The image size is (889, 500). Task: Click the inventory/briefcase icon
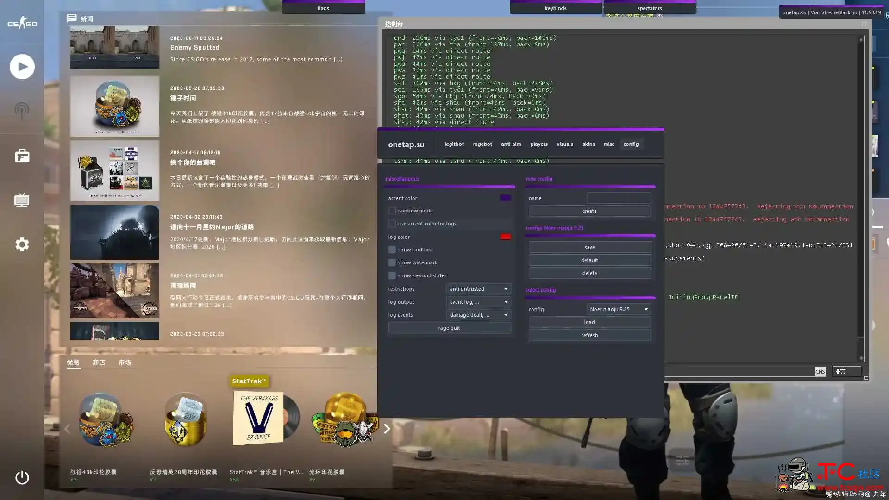click(22, 156)
